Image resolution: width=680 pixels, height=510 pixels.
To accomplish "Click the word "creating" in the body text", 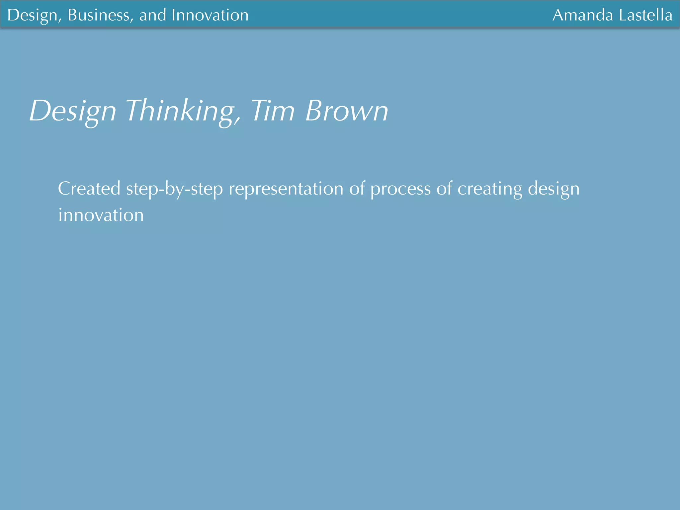I will click(x=490, y=189).
